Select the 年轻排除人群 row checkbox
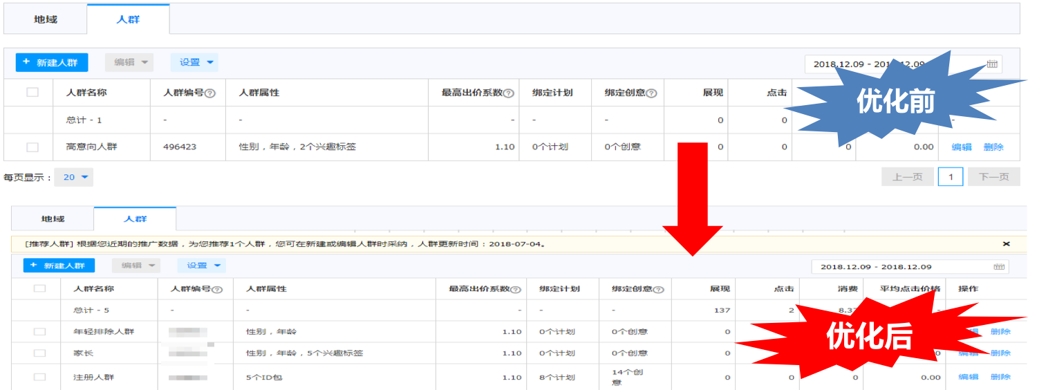This screenshot has height=390, width=1037. tap(39, 332)
